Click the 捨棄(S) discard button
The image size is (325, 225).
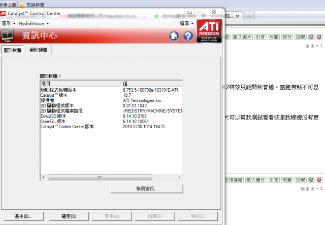(155, 216)
